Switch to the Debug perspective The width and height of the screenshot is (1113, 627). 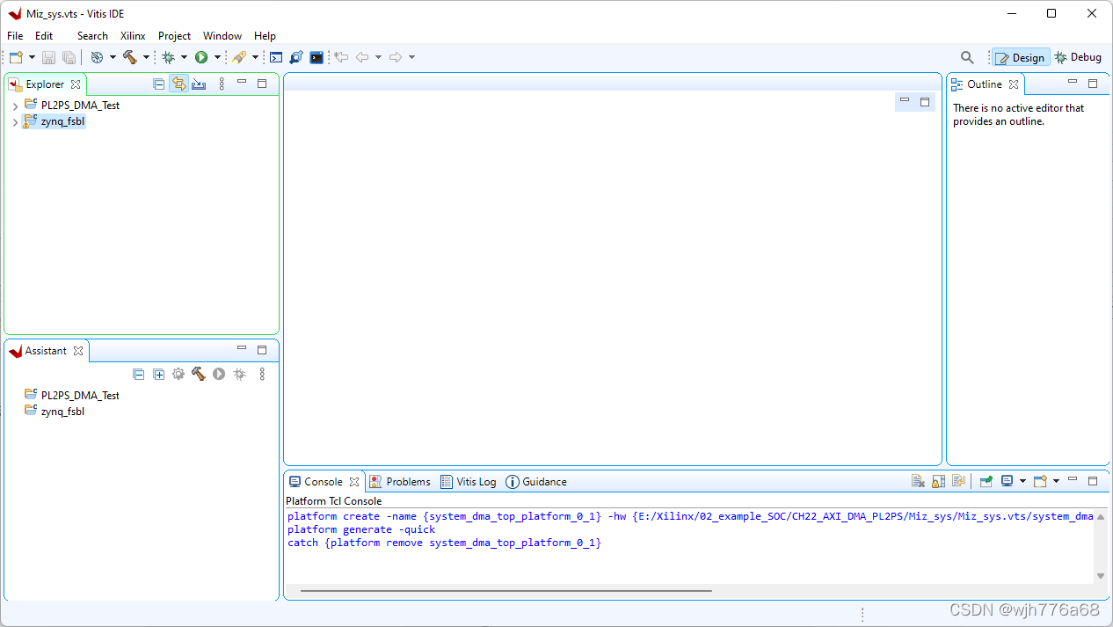pos(1078,57)
